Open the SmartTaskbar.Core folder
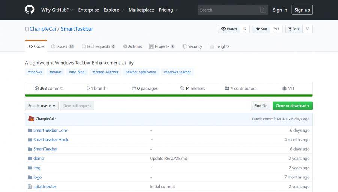This screenshot has height=192, width=338. 50,130
